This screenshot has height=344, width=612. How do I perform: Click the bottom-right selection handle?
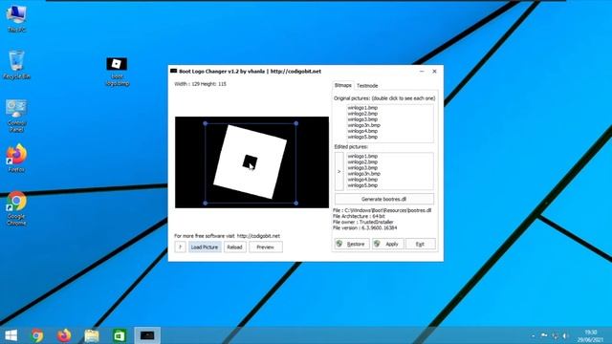click(x=296, y=203)
